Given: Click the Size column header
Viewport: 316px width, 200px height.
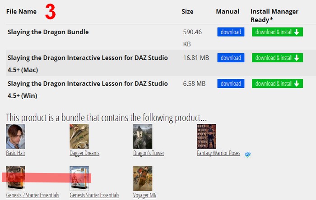Looking at the screenshot, I should 187,11.
